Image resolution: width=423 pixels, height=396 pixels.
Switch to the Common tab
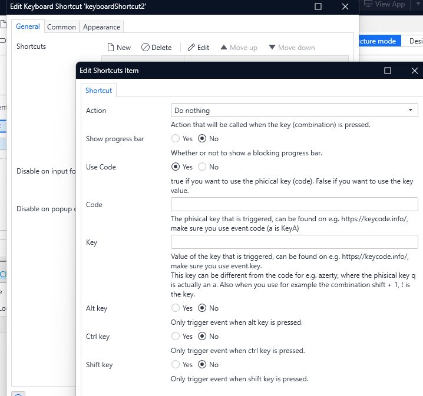pos(61,27)
